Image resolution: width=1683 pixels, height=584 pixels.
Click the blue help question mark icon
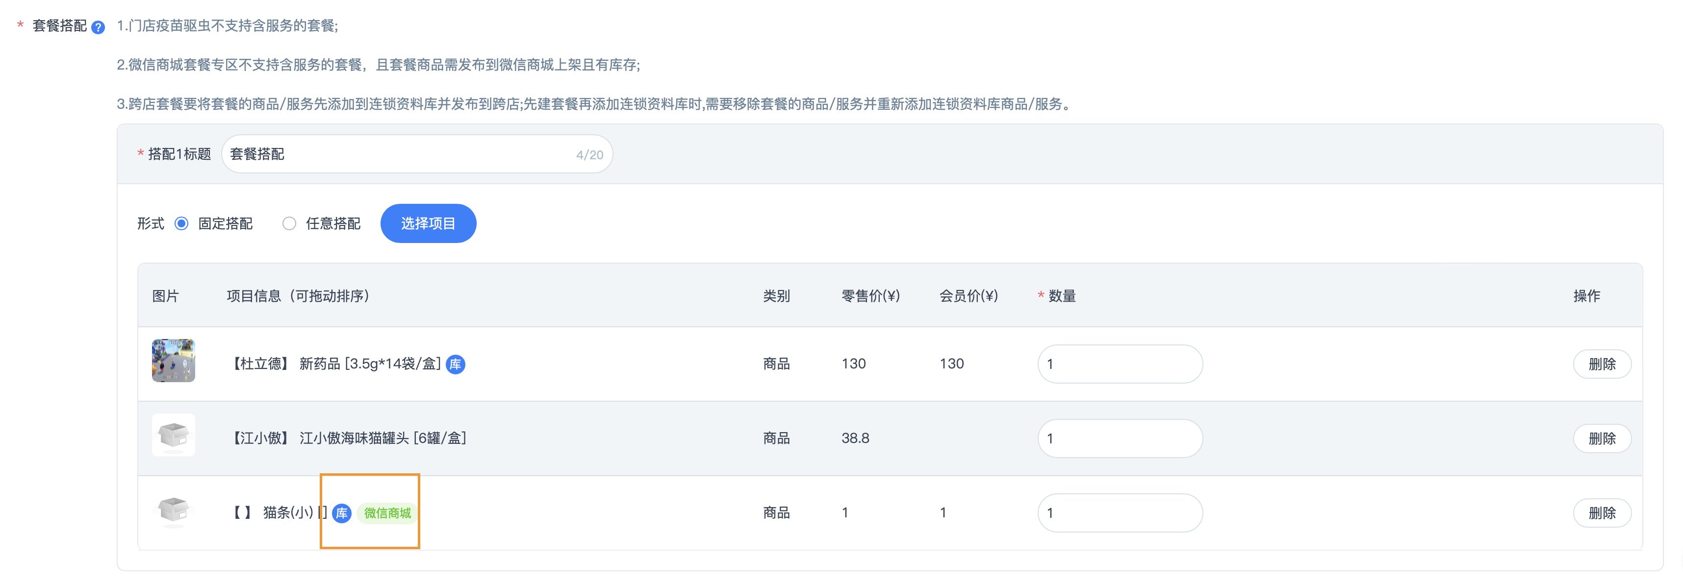point(98,27)
